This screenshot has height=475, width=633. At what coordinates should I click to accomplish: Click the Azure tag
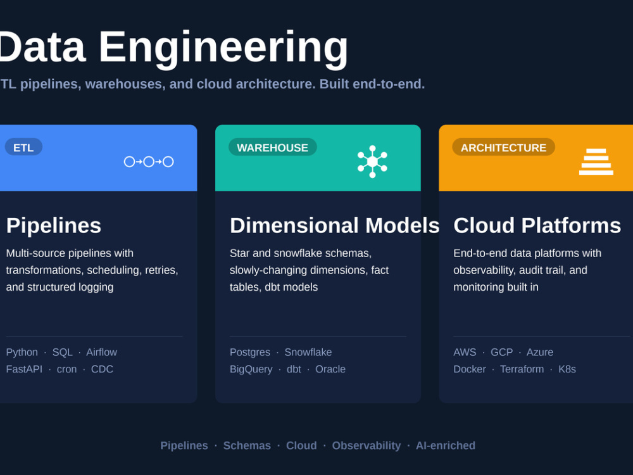pyautogui.click(x=540, y=352)
